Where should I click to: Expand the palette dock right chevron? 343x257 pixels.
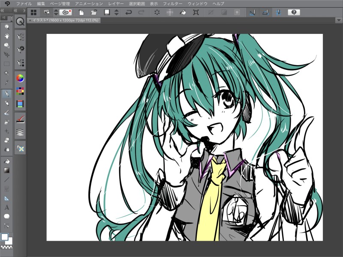click(24, 10)
